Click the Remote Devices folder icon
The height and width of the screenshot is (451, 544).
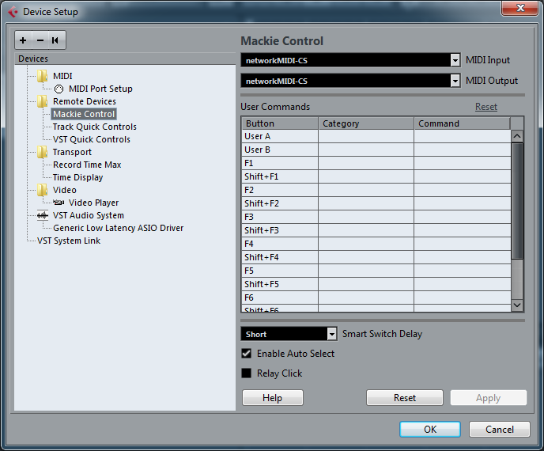[43, 102]
